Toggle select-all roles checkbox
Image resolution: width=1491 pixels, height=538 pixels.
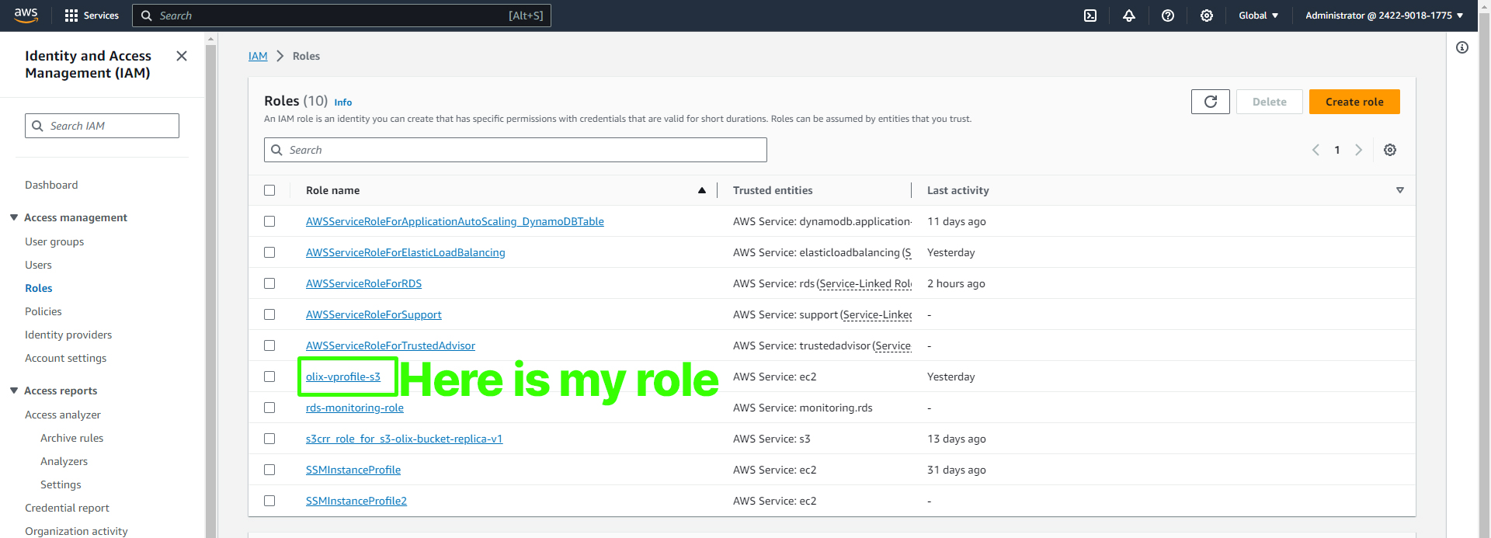269,190
